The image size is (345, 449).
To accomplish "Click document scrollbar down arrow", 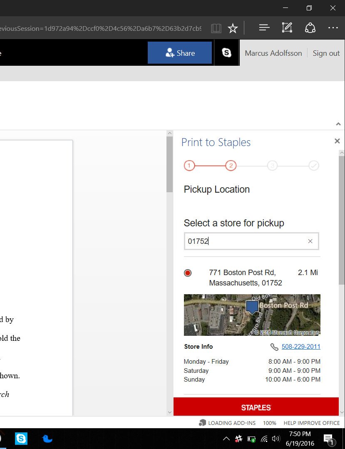I will [169, 412].
